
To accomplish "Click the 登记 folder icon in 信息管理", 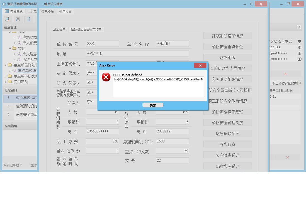I will [14, 48].
